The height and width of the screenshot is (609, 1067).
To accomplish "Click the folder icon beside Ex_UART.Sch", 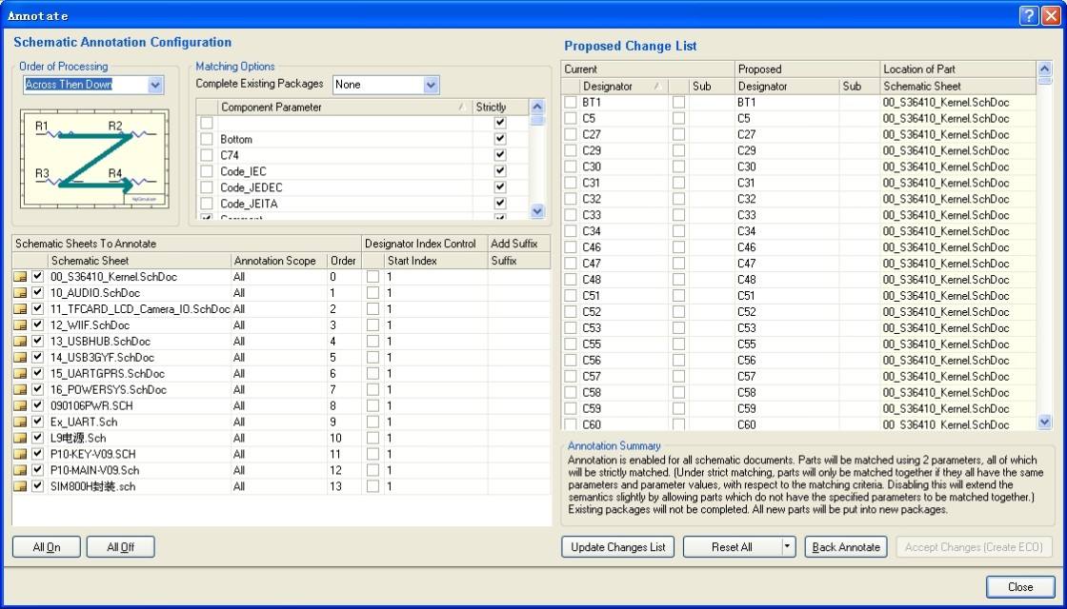I will 20,422.
